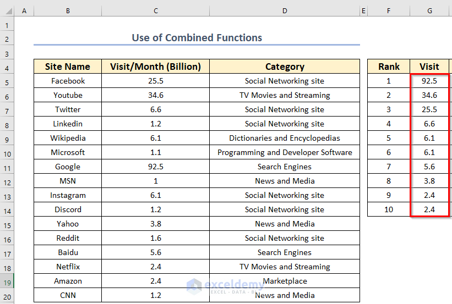Viewport: 452px width, 304px height.
Task: Select the 'Facebook' cell
Action: [68, 81]
